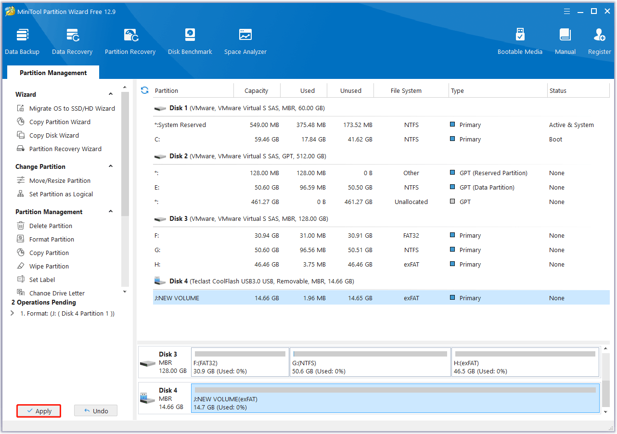Click J:NEW VOLUME(exFAT) block in disk map
Screen dimensions: 617x434
pyautogui.click(x=396, y=398)
